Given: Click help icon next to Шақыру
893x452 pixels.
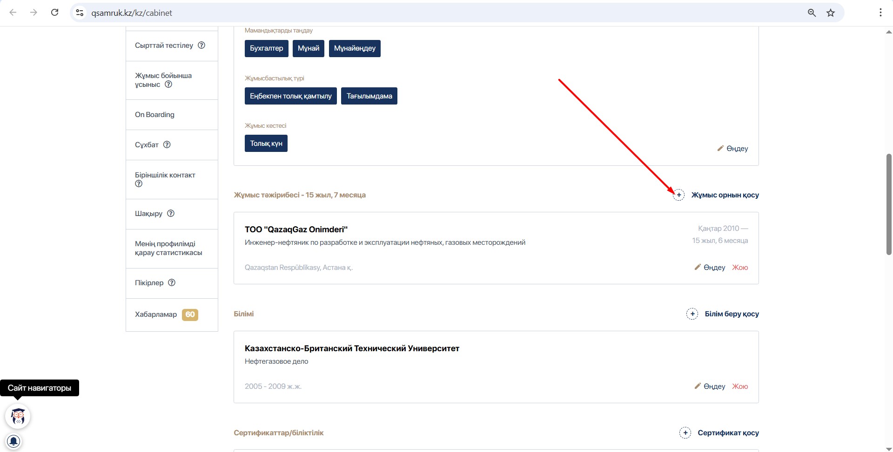Looking at the screenshot, I should pos(171,214).
